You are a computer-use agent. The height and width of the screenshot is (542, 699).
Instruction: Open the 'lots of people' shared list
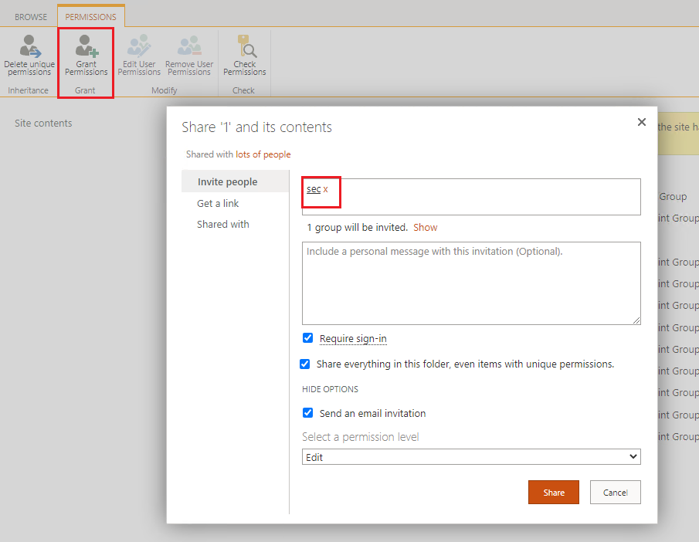(x=263, y=154)
